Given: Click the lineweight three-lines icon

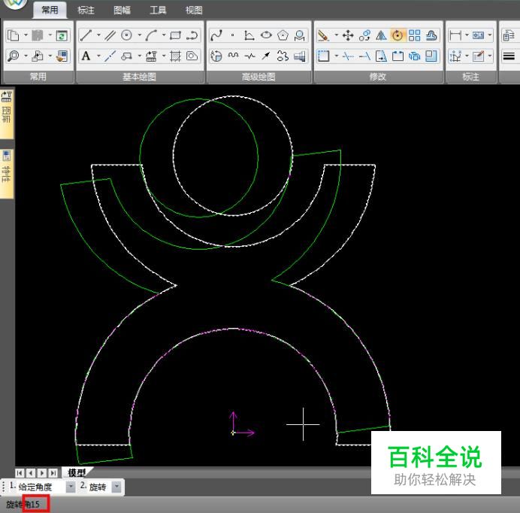Looking at the screenshot, I should (x=509, y=56).
